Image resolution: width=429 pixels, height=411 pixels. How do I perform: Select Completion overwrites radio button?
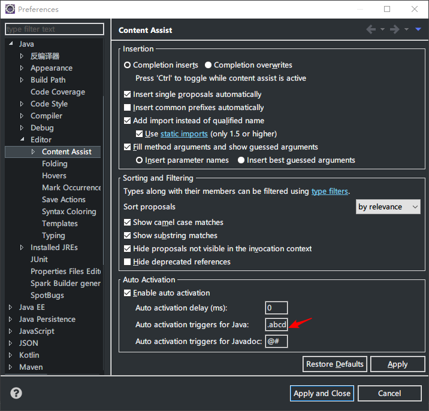coord(209,65)
